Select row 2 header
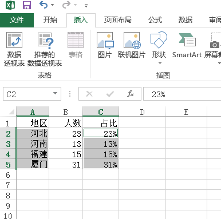This screenshot has width=221, height=219. 8,134
